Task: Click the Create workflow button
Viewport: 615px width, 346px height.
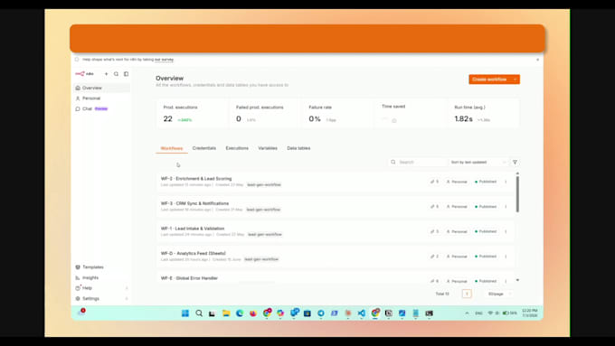Action: pos(489,79)
